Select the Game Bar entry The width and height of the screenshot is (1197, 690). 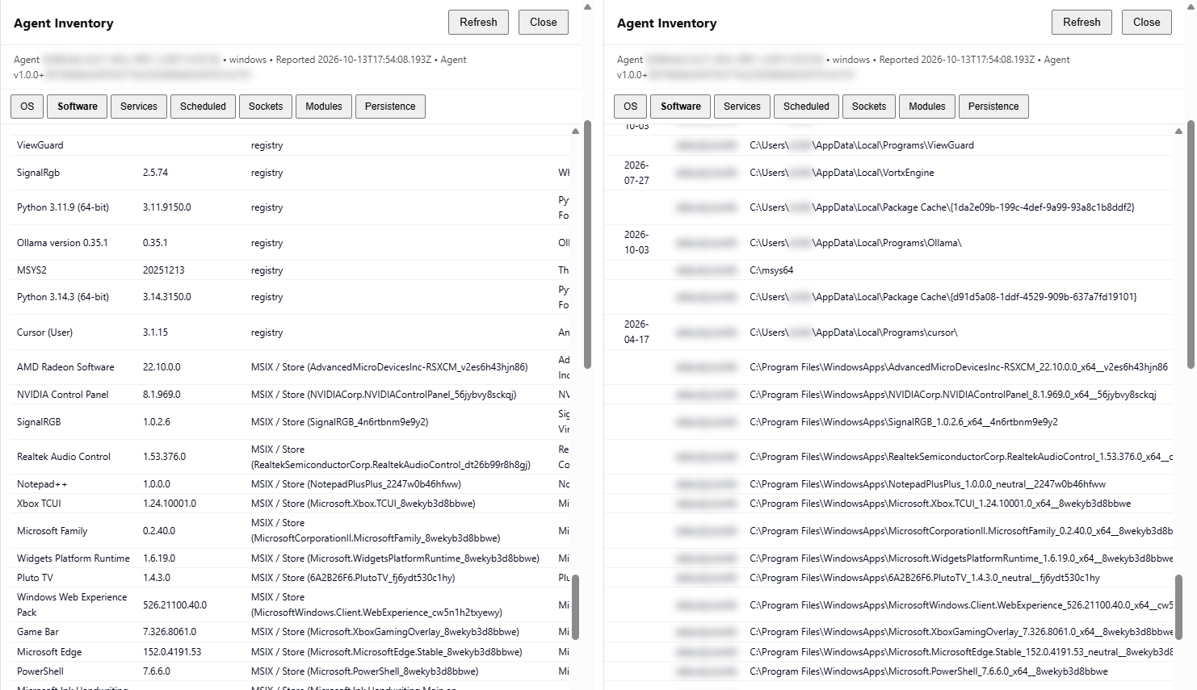38,632
